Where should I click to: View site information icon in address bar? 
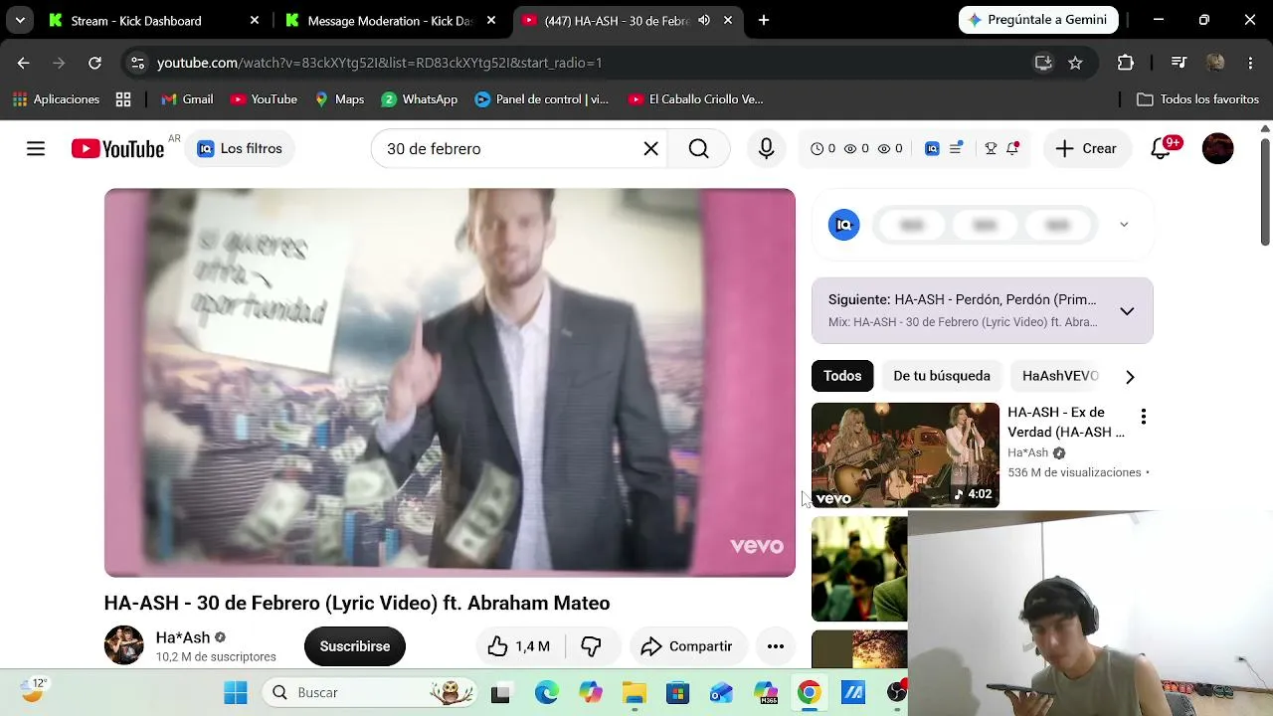[x=137, y=63]
